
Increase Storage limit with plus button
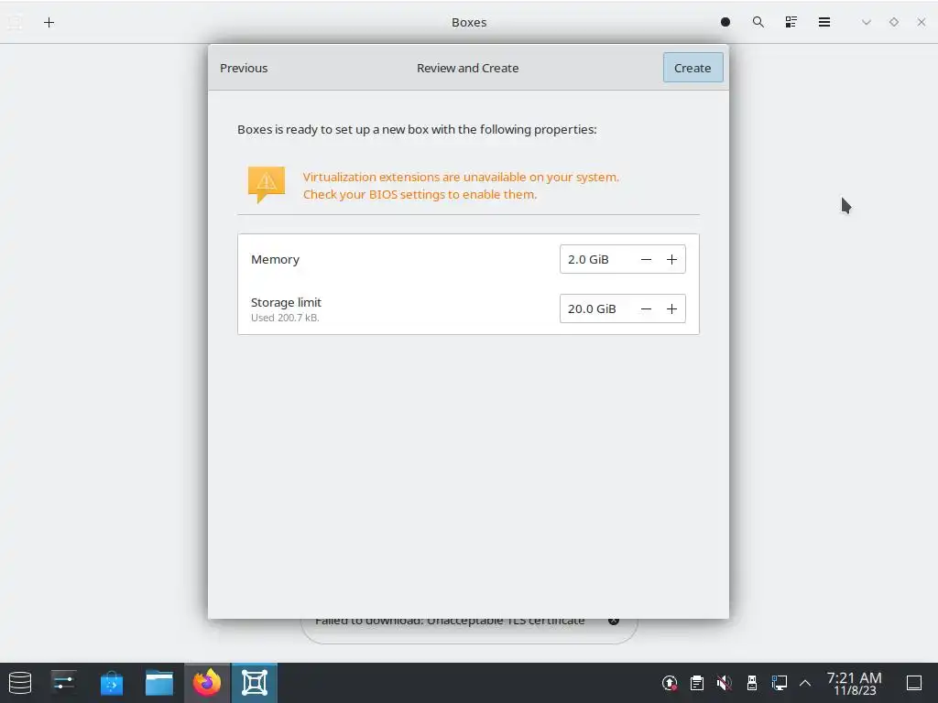tap(671, 309)
